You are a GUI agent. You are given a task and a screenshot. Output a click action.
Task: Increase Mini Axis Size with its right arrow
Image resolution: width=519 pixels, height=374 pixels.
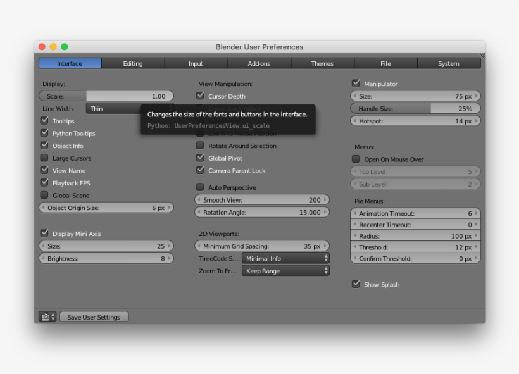pos(170,246)
